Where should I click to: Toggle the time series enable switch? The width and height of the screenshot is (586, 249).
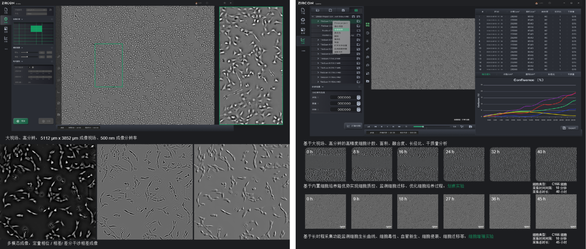pyautogui.click(x=32, y=67)
